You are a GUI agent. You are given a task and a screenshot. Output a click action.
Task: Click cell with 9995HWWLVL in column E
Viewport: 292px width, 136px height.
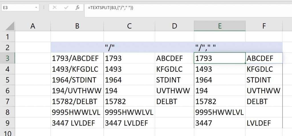(220, 112)
